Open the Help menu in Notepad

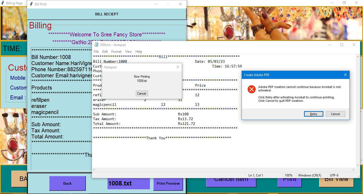[139, 51]
